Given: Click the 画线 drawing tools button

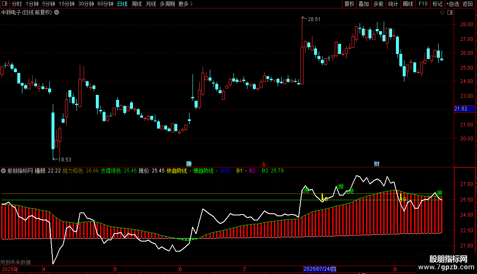Looking at the screenshot, I should pos(408,4).
